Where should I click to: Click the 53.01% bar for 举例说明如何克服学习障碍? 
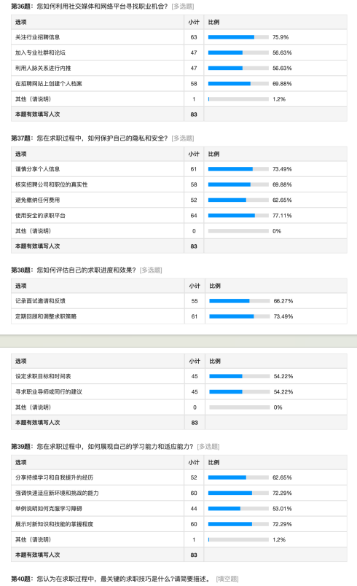click(238, 509)
